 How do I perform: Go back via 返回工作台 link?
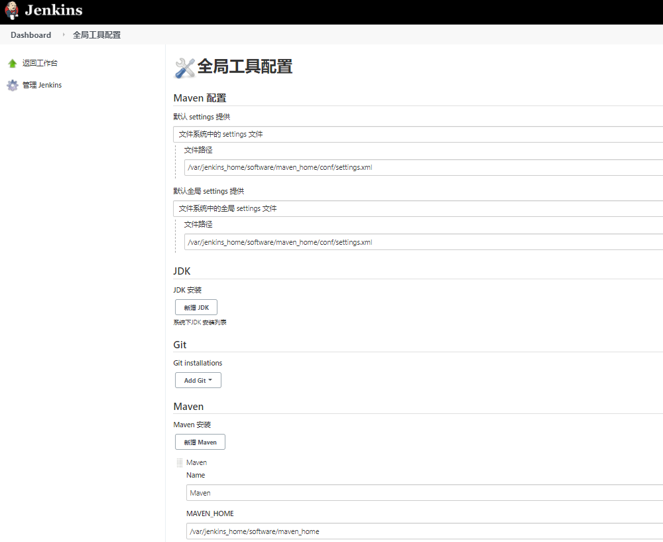[x=40, y=63]
